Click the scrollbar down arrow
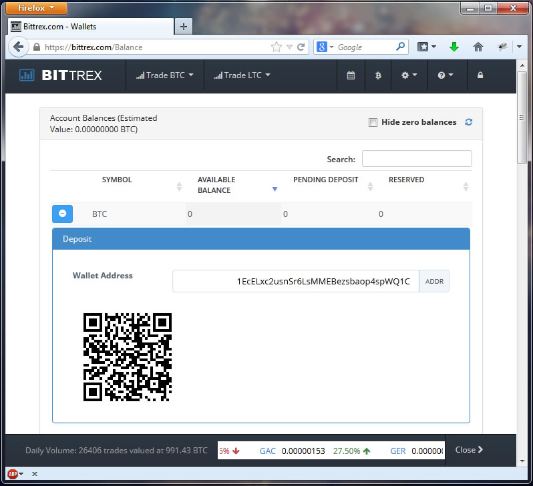 click(522, 461)
